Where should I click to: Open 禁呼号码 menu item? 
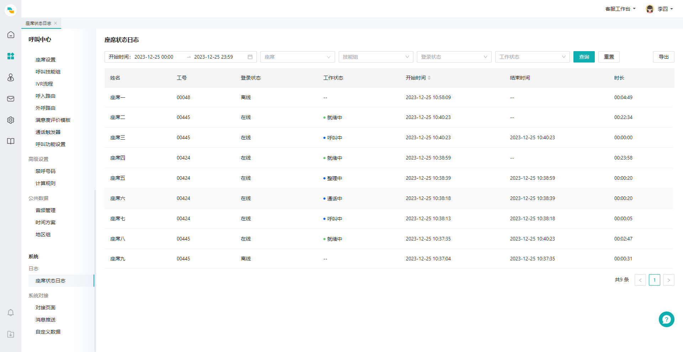pos(46,171)
